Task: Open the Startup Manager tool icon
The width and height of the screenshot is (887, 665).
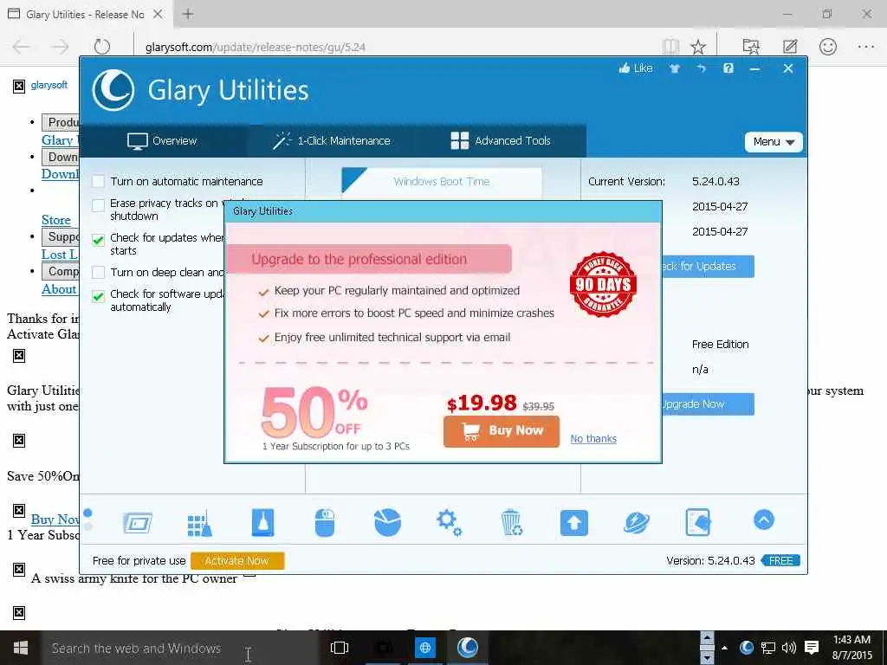Action: [138, 522]
